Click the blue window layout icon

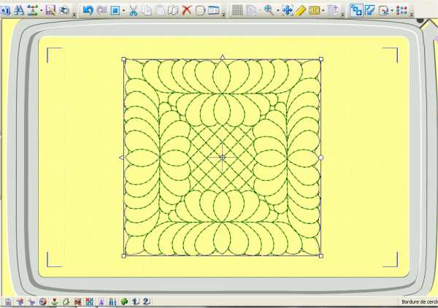(214, 10)
